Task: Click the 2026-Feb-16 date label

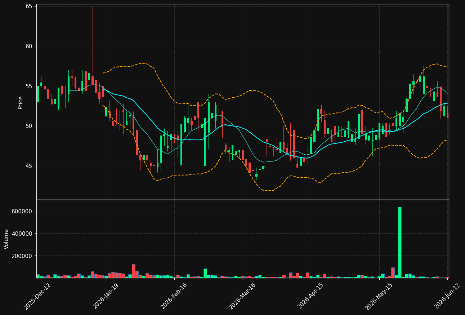Action: (x=174, y=296)
